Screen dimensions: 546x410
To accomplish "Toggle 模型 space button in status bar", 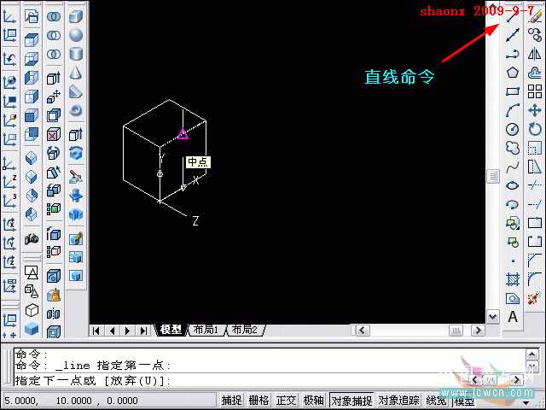I will (464, 401).
